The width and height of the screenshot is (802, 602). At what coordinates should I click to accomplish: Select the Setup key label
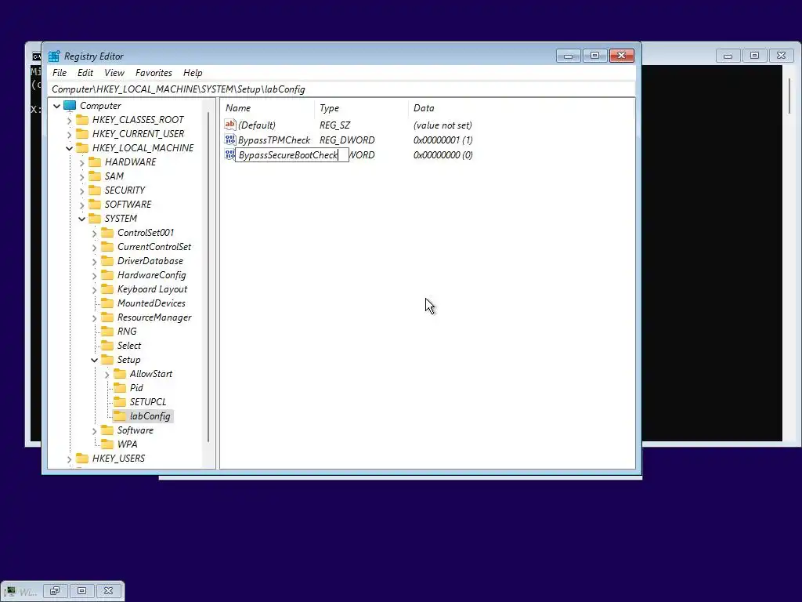pos(129,360)
